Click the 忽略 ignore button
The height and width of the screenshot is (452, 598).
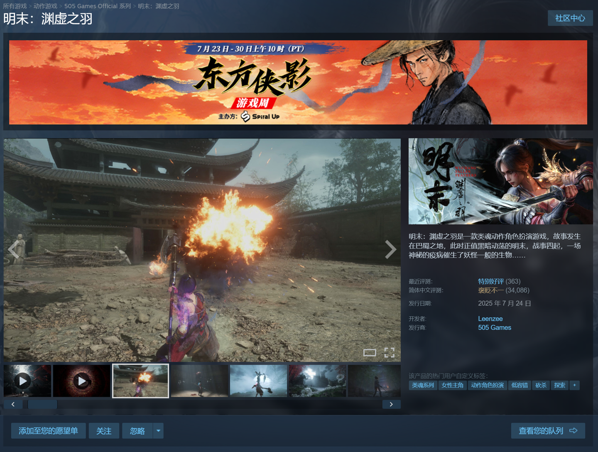(x=137, y=431)
